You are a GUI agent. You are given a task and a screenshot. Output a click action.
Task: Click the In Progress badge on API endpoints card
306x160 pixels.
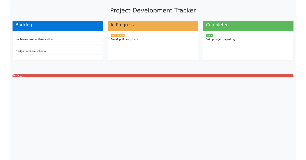(x=118, y=35)
